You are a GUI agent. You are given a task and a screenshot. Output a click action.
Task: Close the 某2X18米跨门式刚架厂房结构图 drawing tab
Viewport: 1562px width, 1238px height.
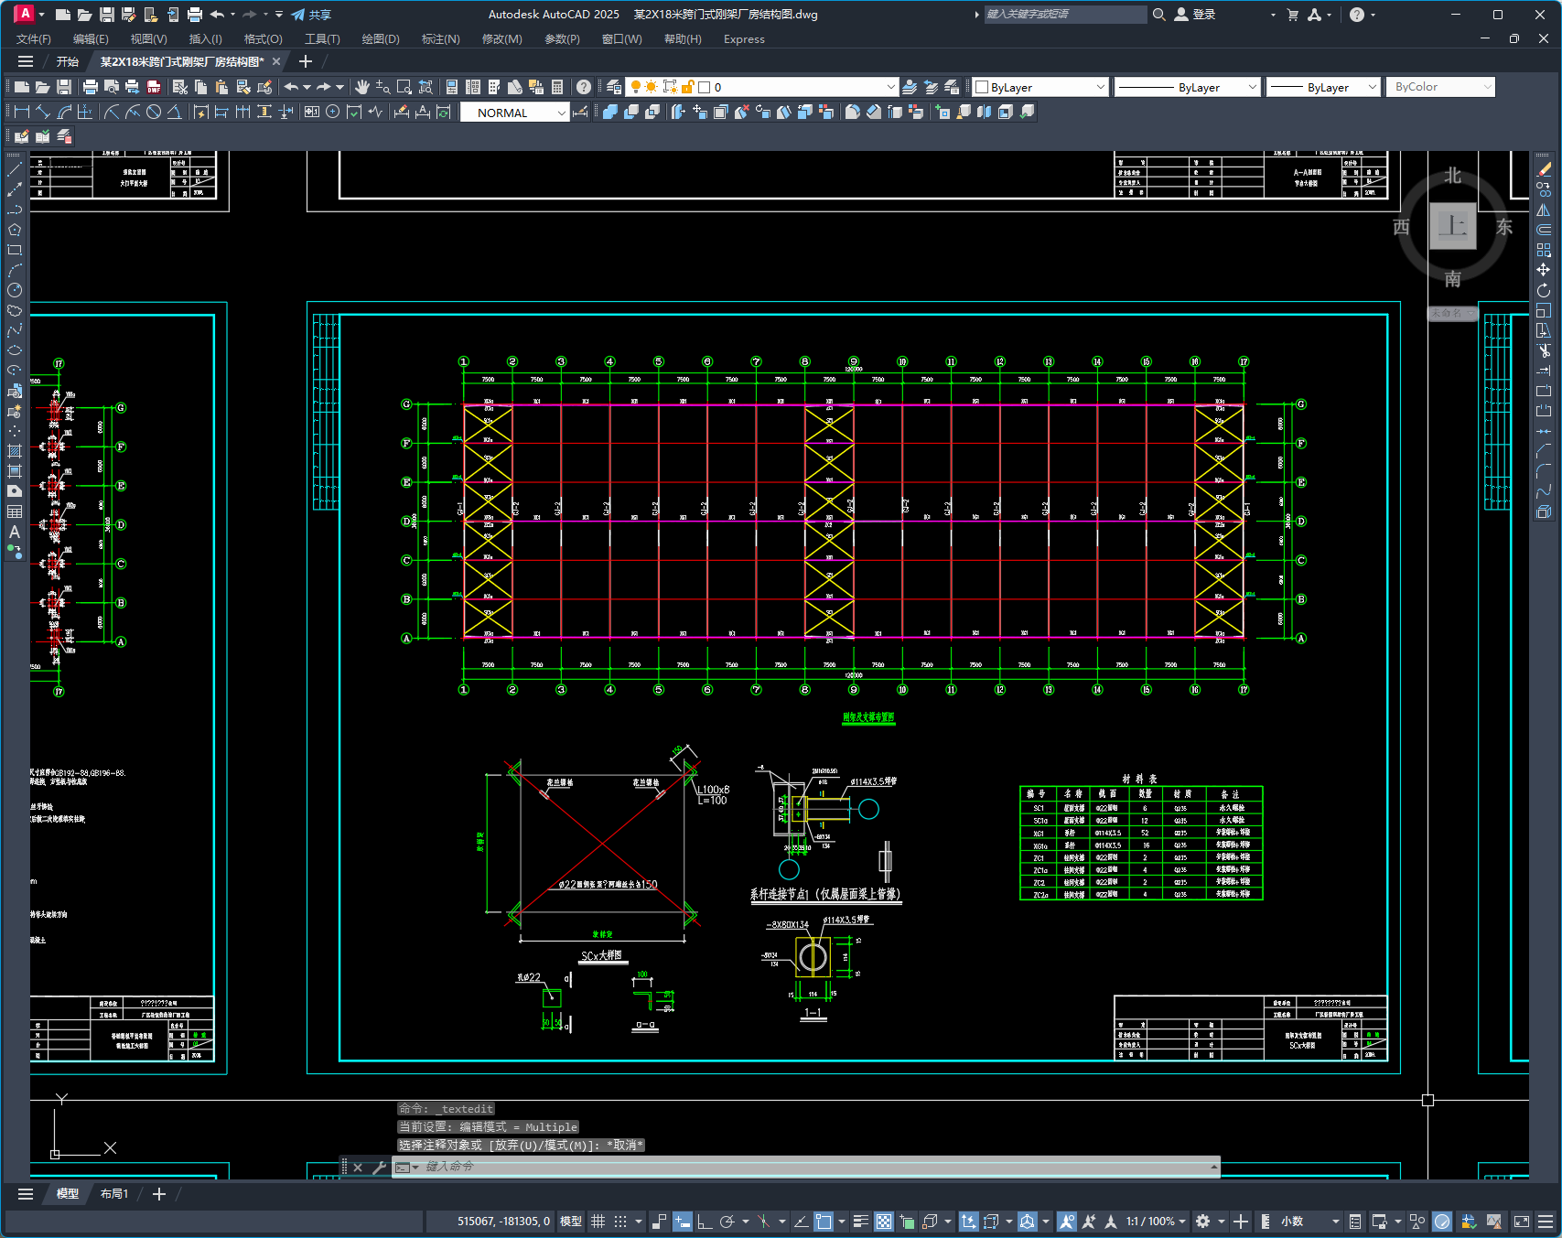(276, 61)
